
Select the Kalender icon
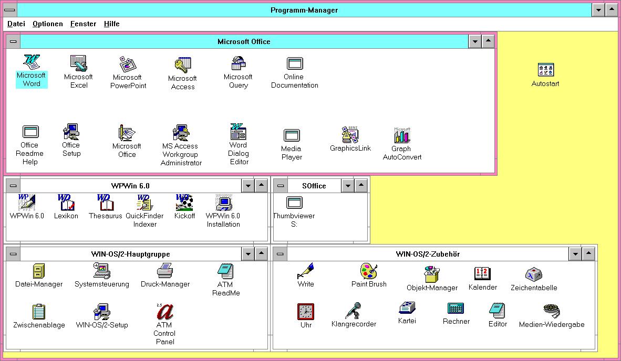click(x=482, y=273)
